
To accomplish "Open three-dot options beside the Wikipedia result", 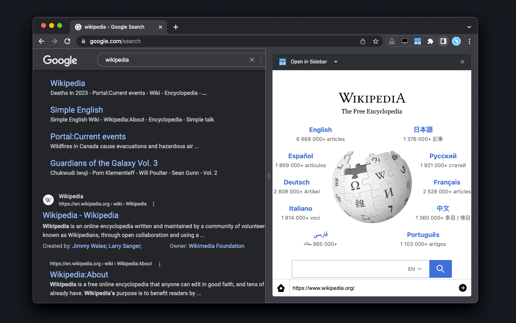I will pyautogui.click(x=153, y=204).
